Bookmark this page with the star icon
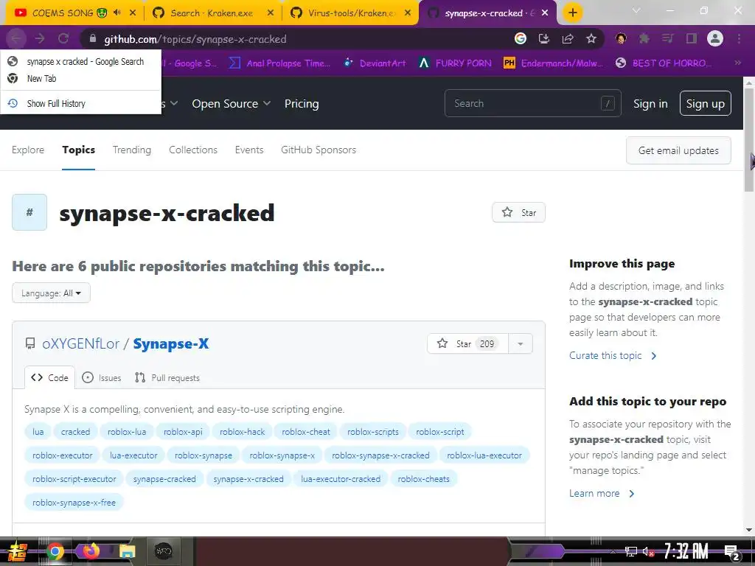Screen dimensions: 755x566 tap(591, 38)
